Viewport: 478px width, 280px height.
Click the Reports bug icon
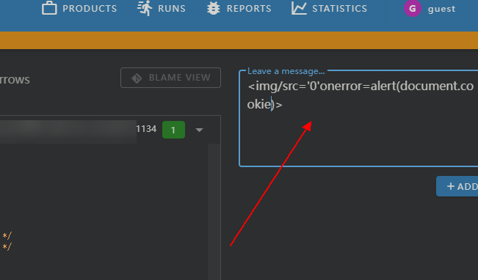tap(214, 8)
